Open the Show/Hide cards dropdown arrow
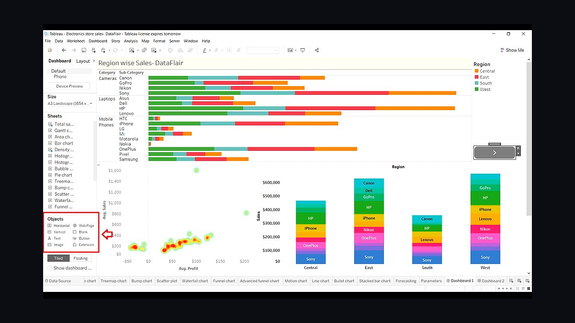 295,50
